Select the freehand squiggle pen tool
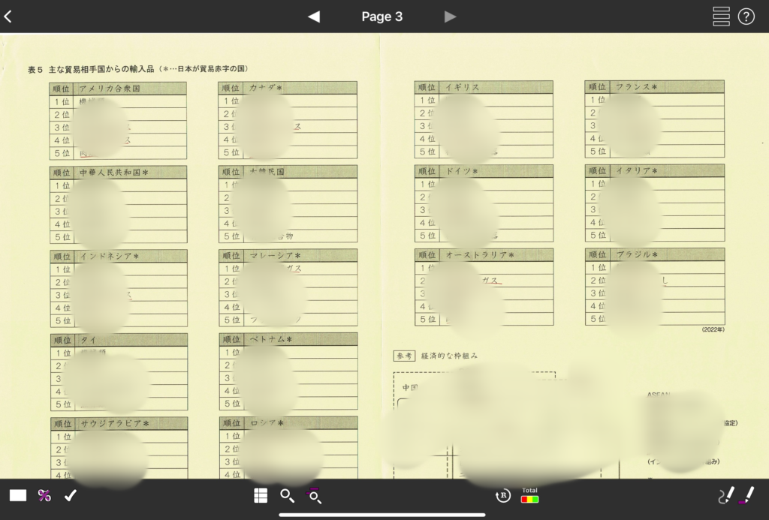This screenshot has width=769, height=520. coord(725,495)
